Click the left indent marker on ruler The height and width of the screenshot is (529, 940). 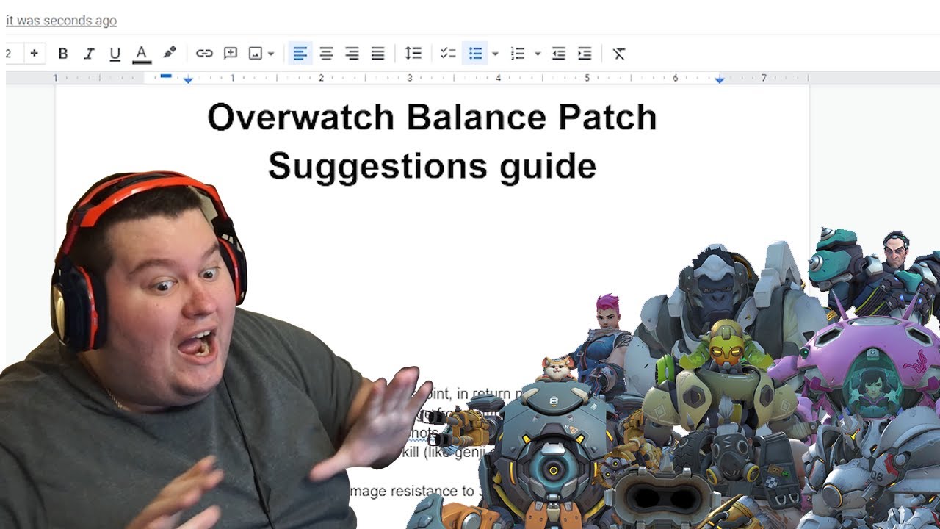pyautogui.click(x=188, y=80)
